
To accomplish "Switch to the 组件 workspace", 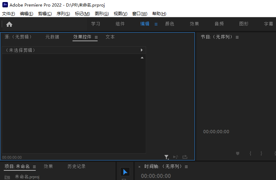I will [x=120, y=24].
